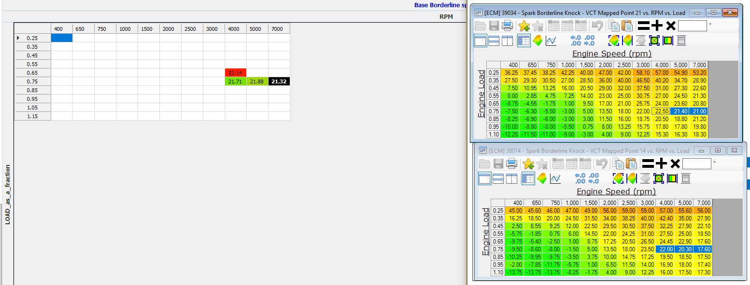750x285 pixels.
Task: Show 2D line graph view in 39034 window
Action: pyautogui.click(x=551, y=41)
